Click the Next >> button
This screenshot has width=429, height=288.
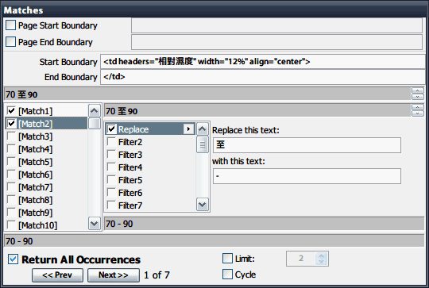pos(114,275)
